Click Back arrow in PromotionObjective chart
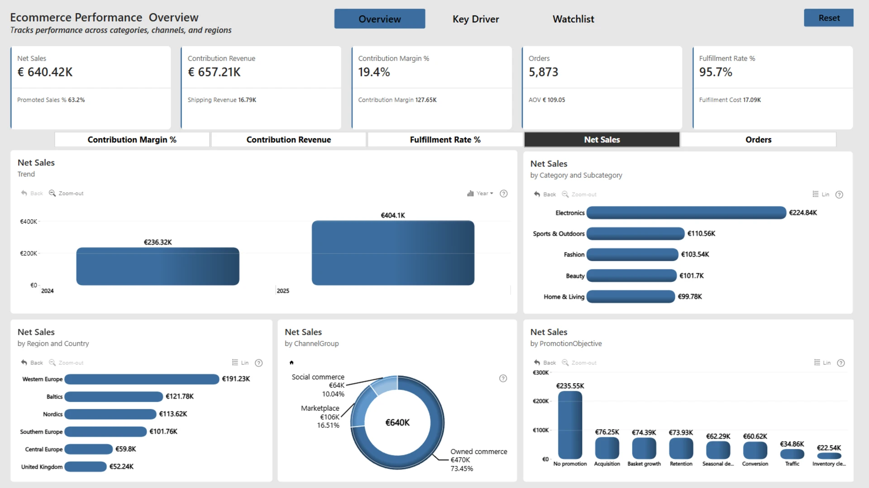This screenshot has width=869, height=488. tap(537, 363)
